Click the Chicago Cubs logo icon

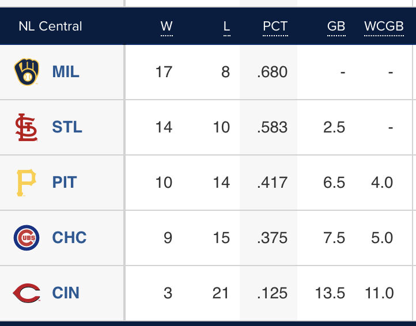point(27,238)
